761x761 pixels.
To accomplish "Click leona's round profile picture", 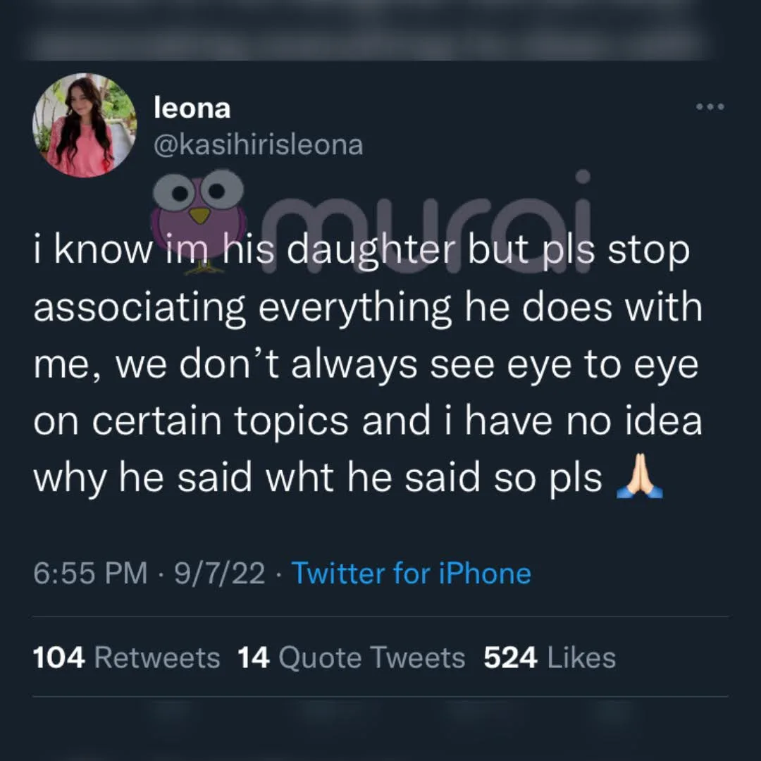I will point(85,125).
